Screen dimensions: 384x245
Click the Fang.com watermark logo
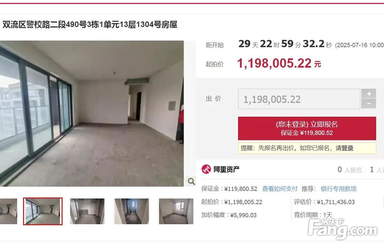coord(343,229)
